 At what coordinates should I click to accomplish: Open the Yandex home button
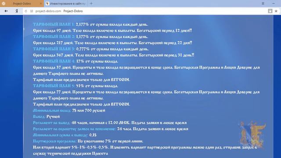coord(17,11)
